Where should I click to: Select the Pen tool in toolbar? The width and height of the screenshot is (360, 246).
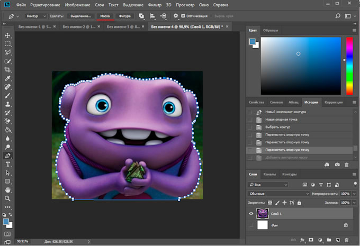[x=7, y=156]
